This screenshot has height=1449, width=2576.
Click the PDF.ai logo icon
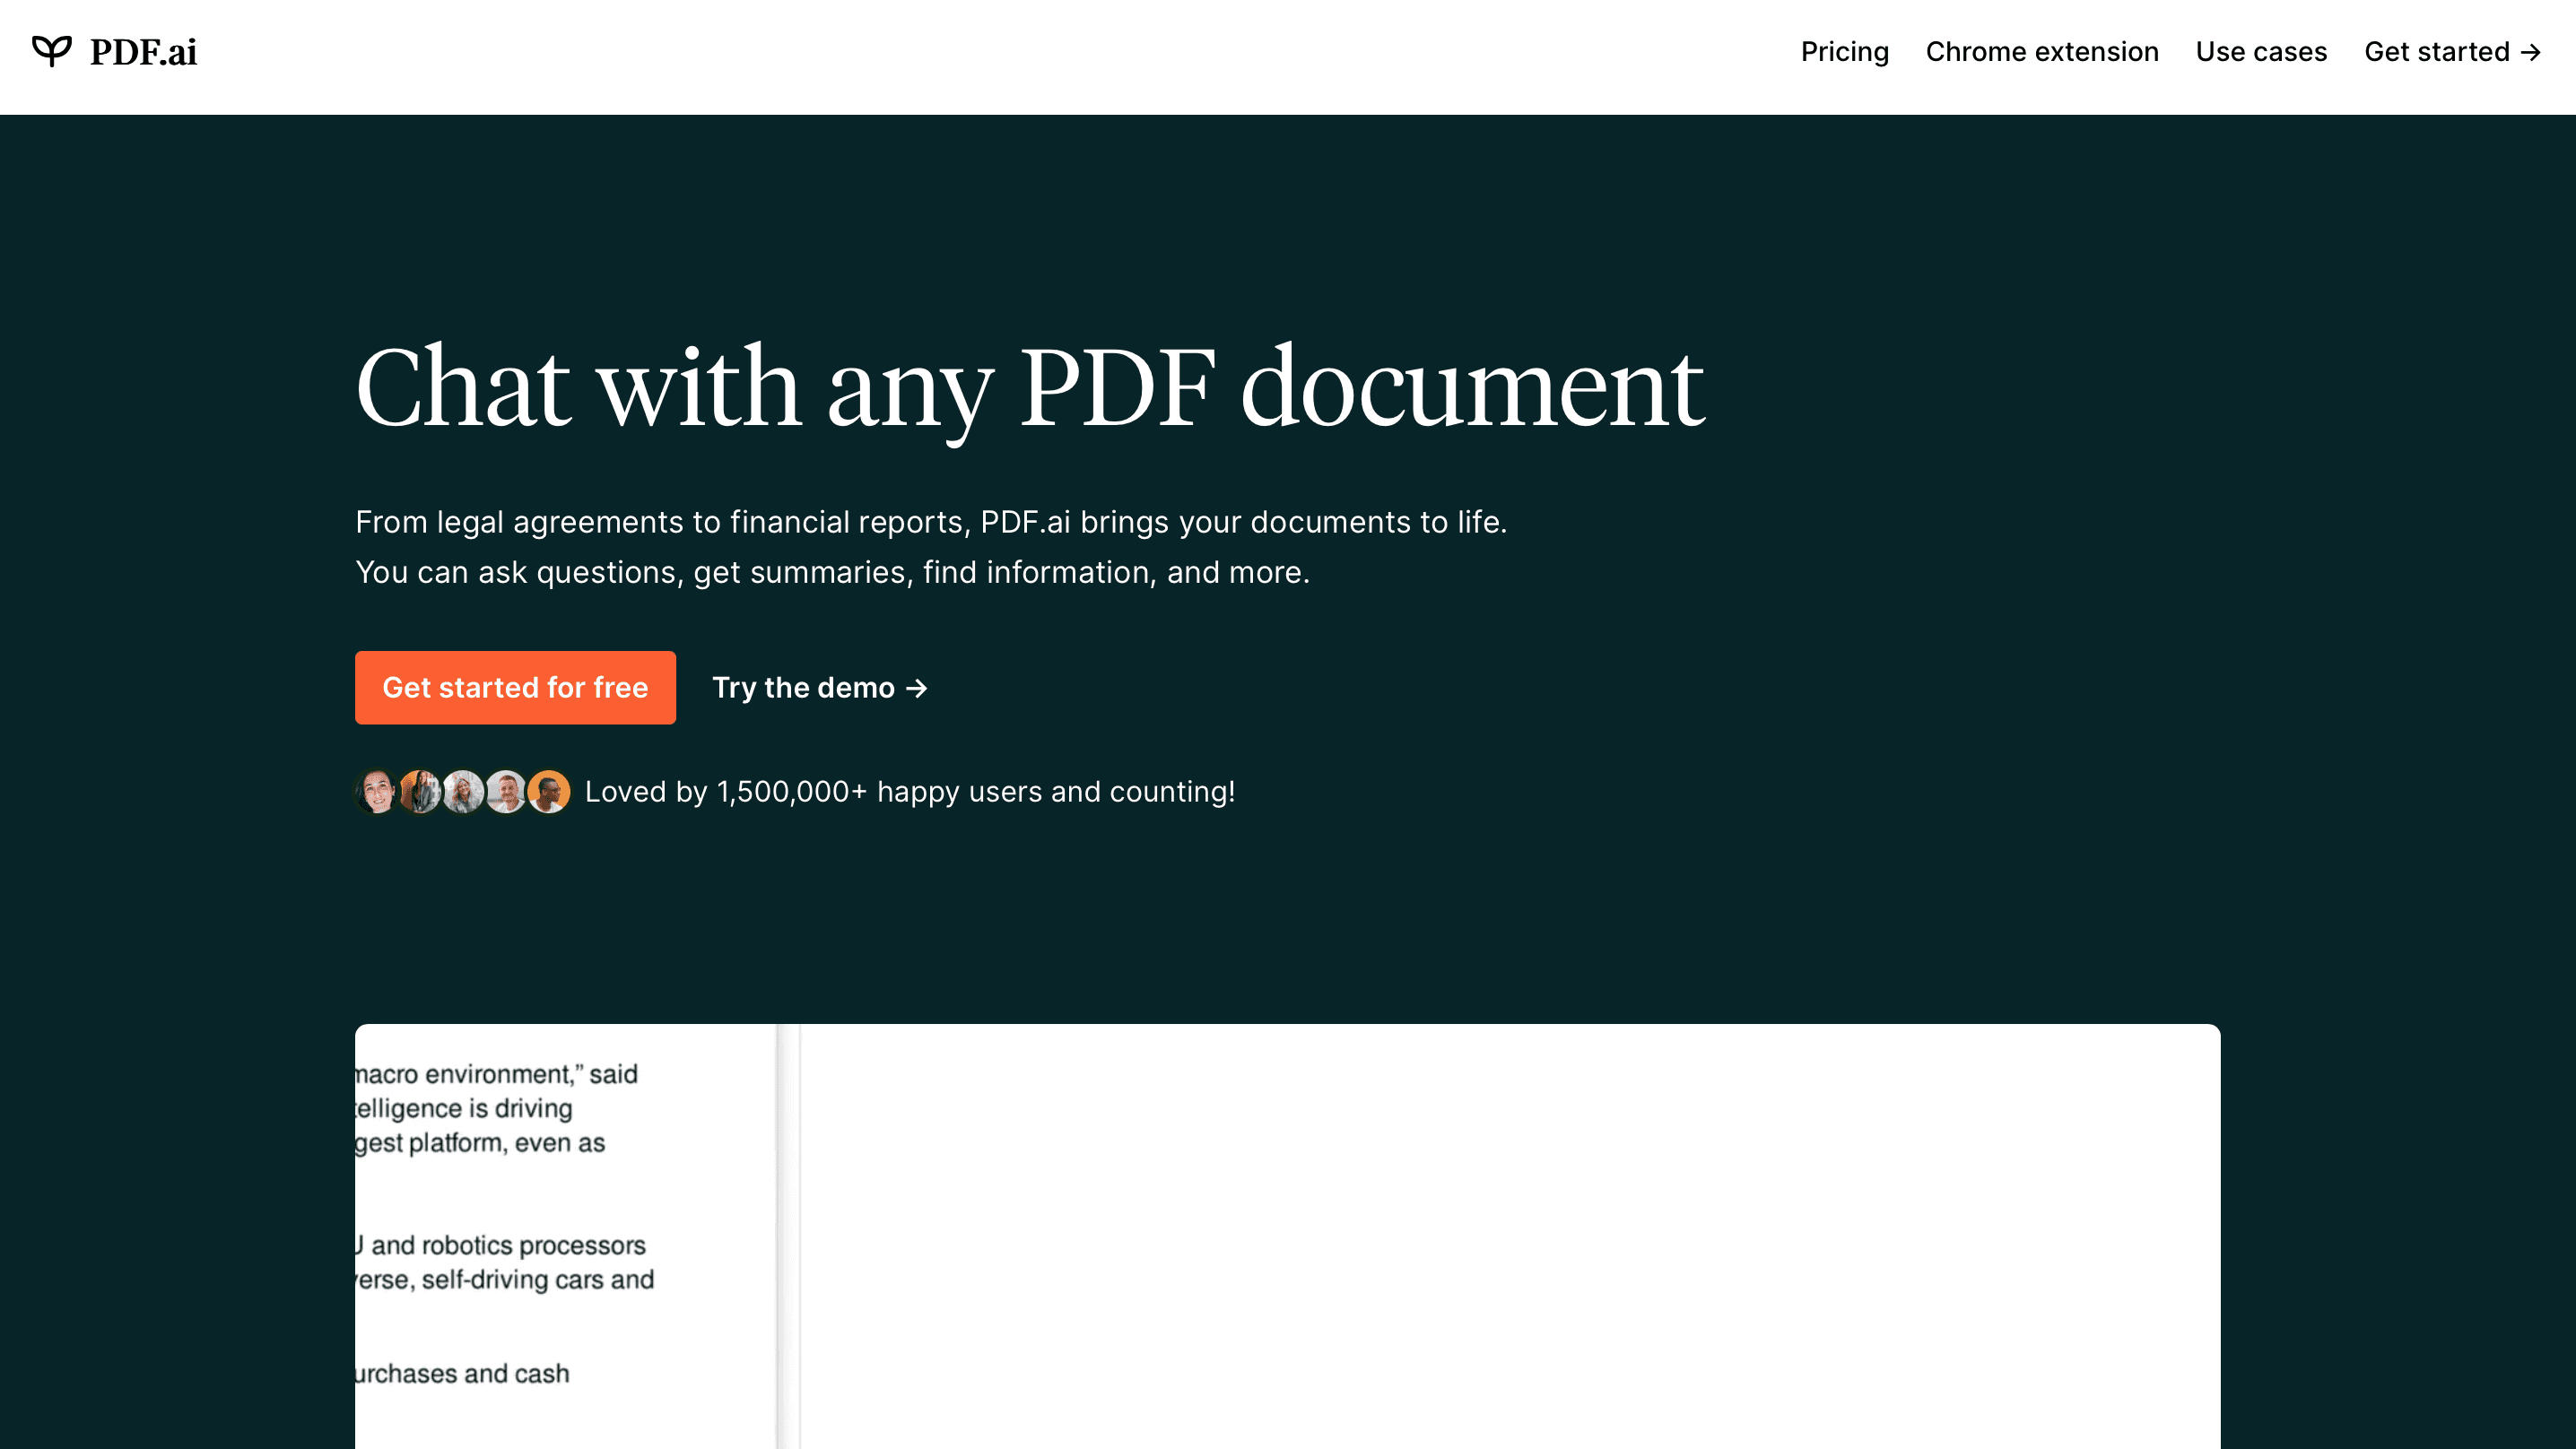coord(49,51)
